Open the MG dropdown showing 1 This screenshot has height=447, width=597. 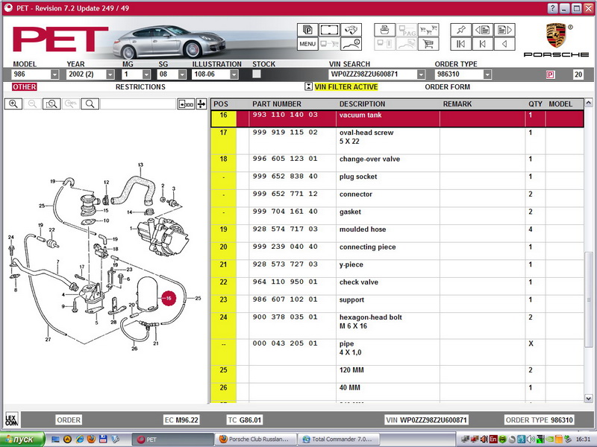pyautogui.click(x=146, y=74)
